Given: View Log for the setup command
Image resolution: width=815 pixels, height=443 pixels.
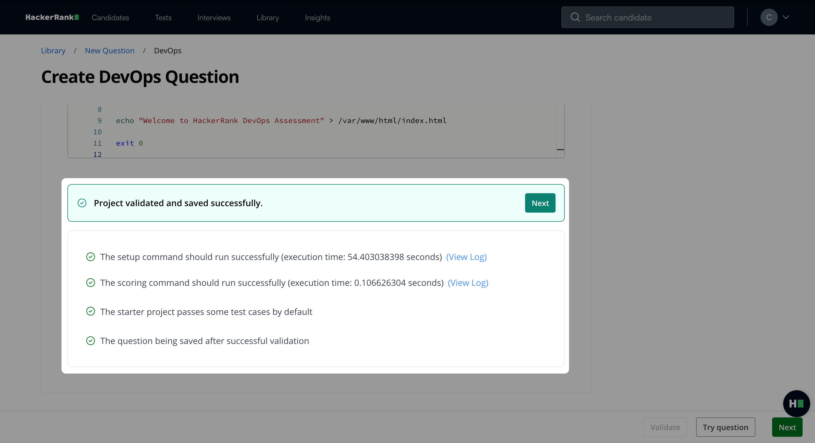Looking at the screenshot, I should pyautogui.click(x=466, y=257).
